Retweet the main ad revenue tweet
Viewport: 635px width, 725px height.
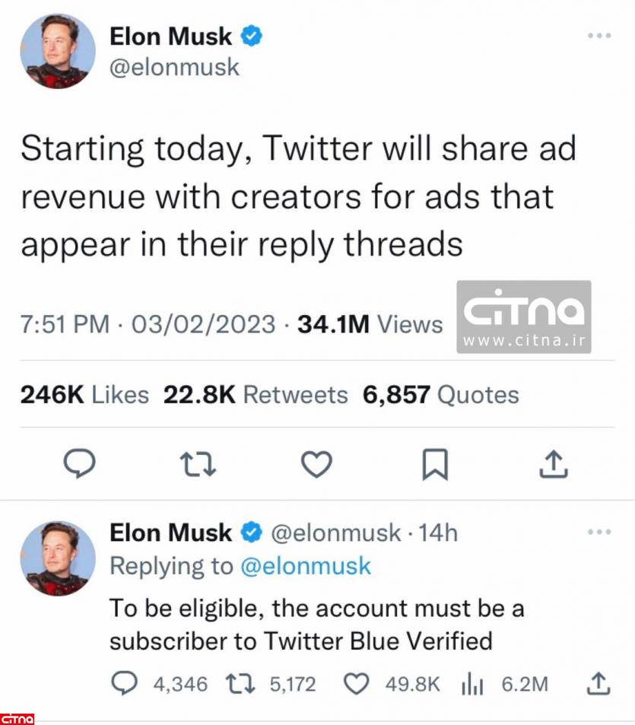coord(198,463)
